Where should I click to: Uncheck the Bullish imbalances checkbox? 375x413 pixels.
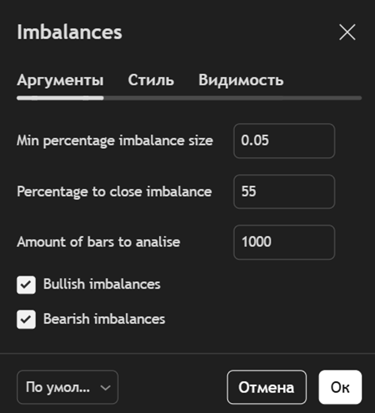[26, 285]
